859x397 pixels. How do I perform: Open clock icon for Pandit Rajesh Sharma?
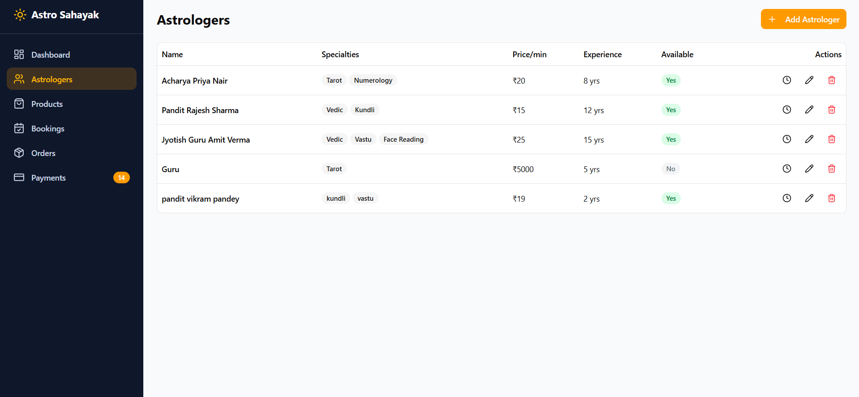point(786,110)
